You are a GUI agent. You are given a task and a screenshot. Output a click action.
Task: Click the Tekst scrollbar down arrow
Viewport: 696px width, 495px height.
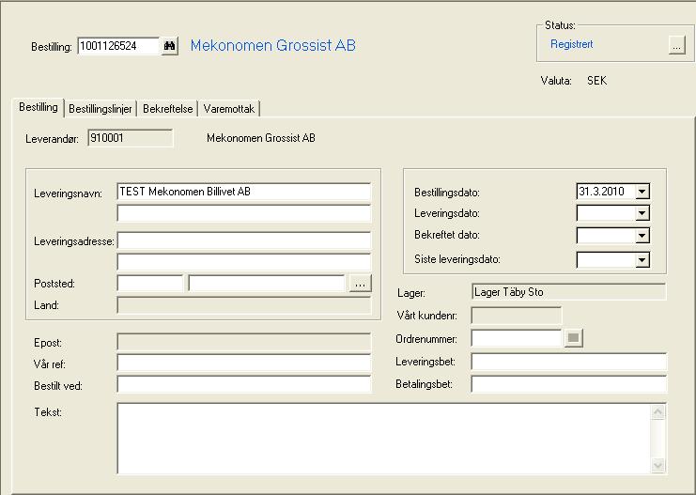click(x=657, y=465)
